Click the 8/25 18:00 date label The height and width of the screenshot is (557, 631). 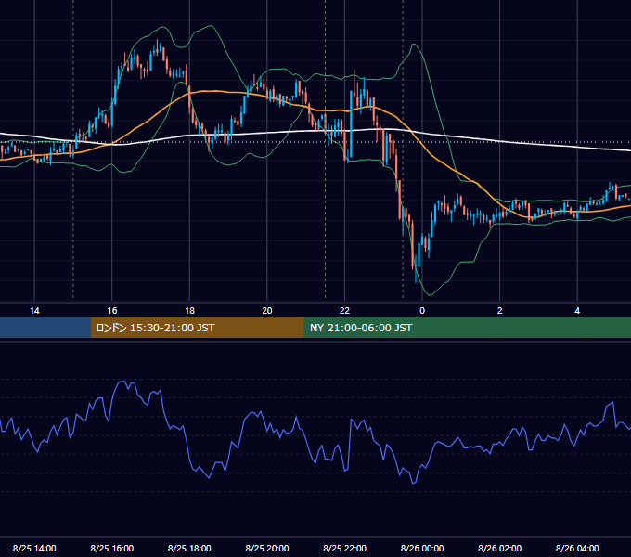click(x=189, y=548)
